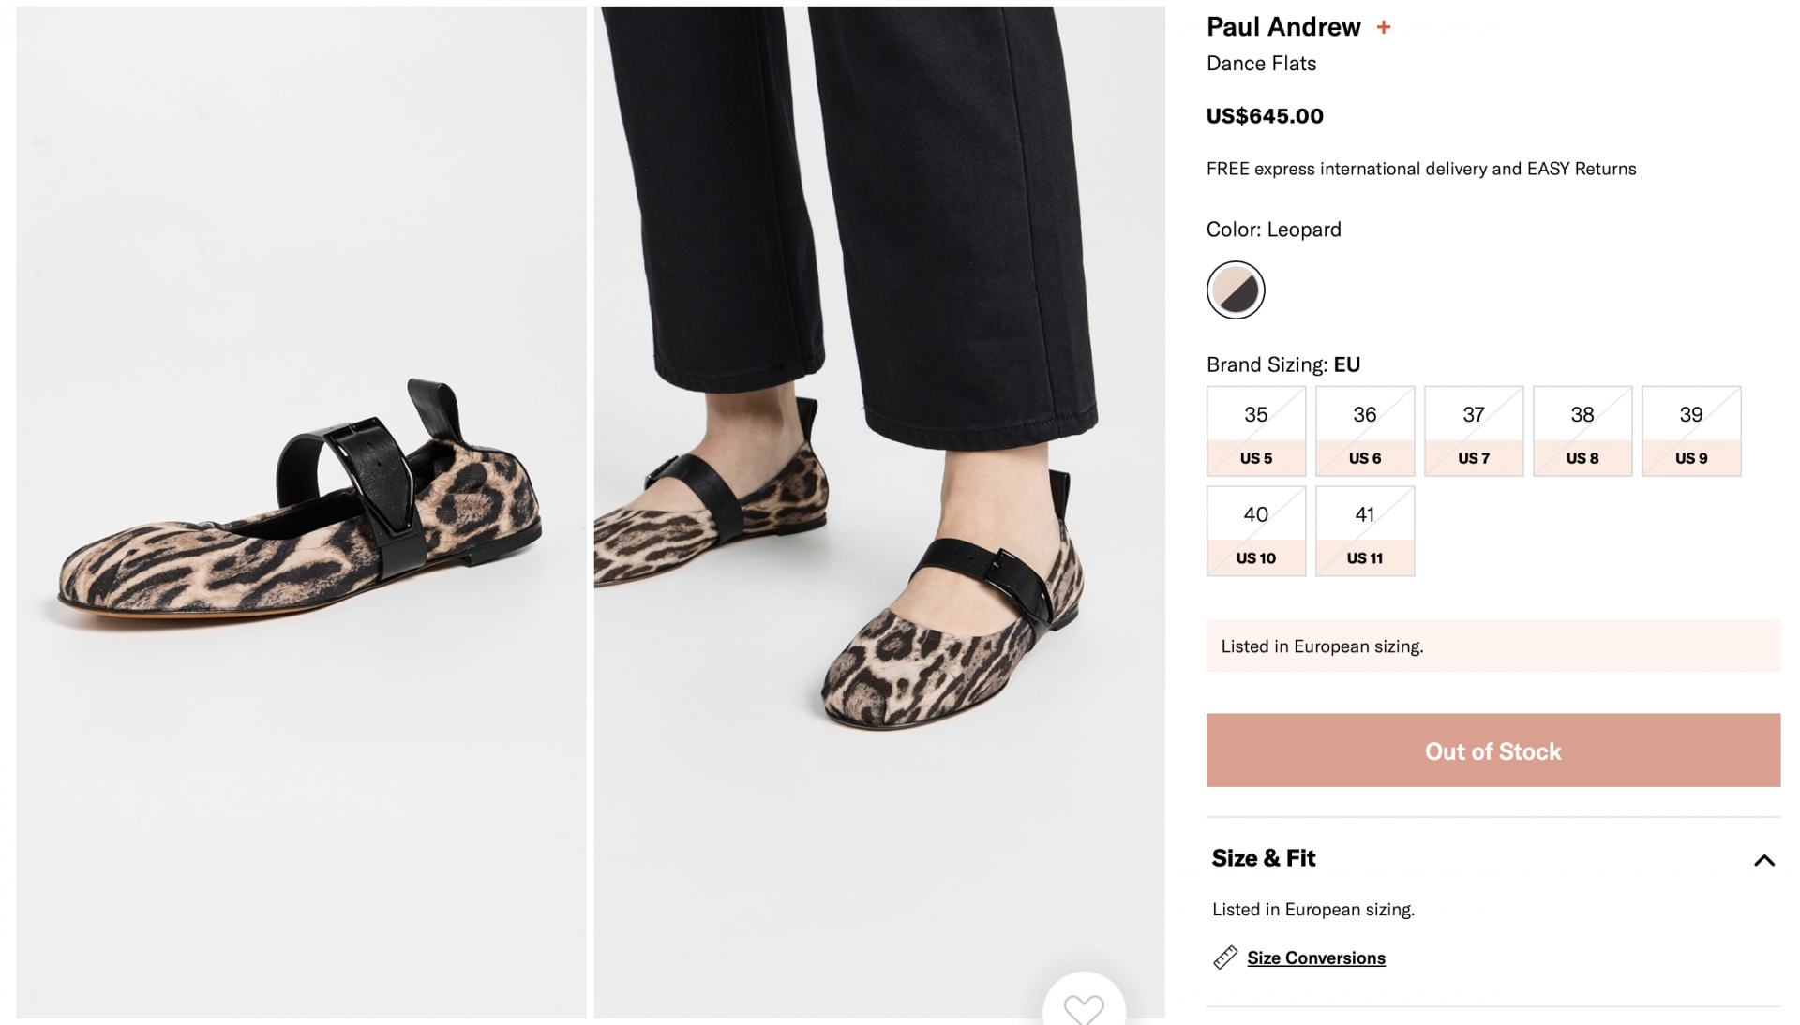Image resolution: width=1800 pixels, height=1025 pixels.
Task: Choose size 36 (US 6)
Action: [1365, 431]
